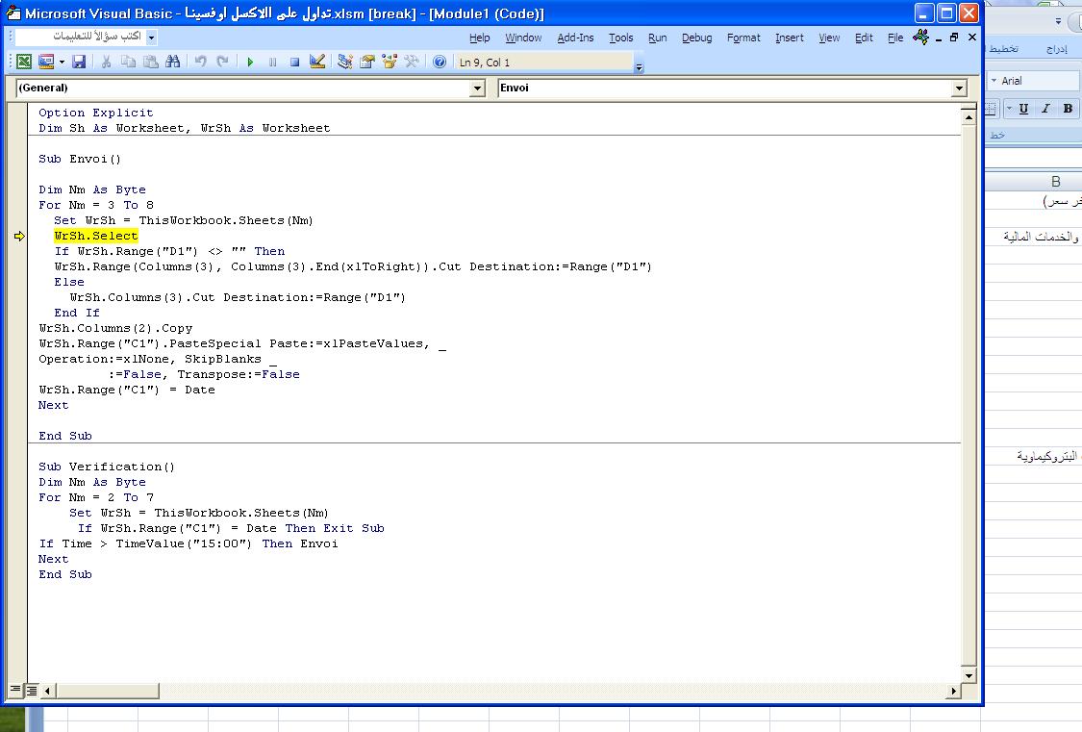The image size is (1082, 732).
Task: Open the Window menu
Action: tap(523, 38)
